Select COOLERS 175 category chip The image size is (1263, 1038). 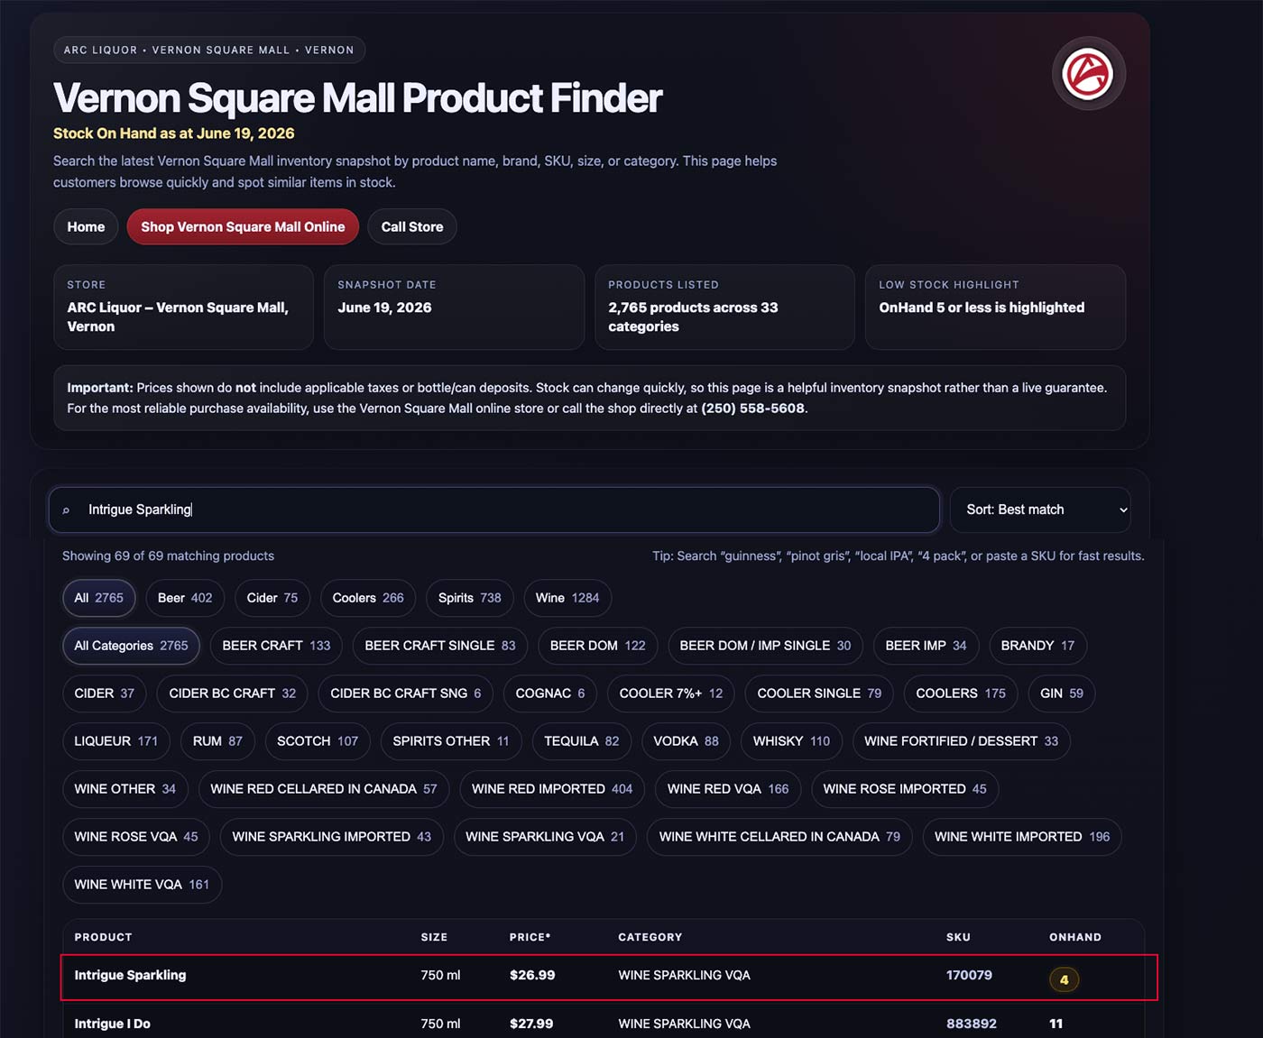point(961,694)
